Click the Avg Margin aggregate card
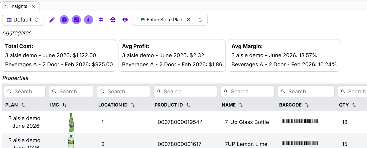This screenshot has height=148, width=367. click(284, 55)
